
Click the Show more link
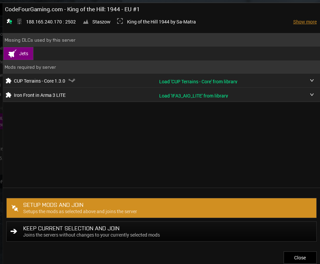pos(305,22)
